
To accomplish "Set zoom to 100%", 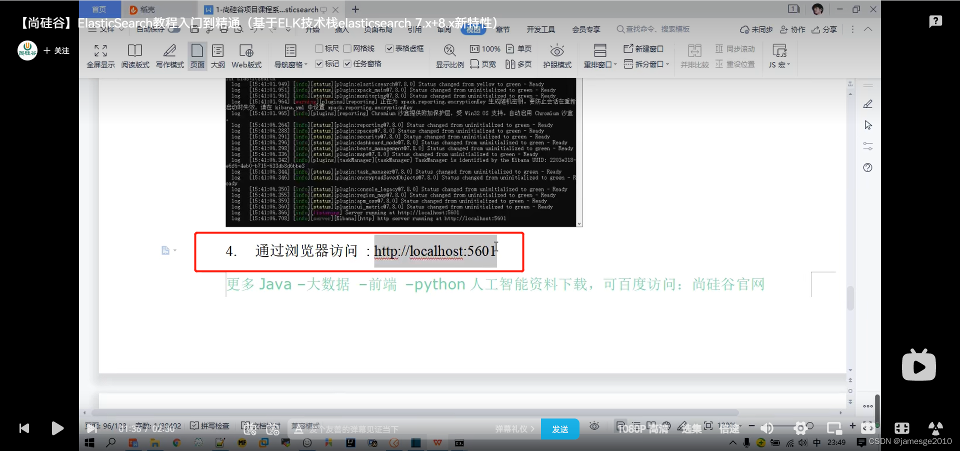I will click(x=485, y=48).
